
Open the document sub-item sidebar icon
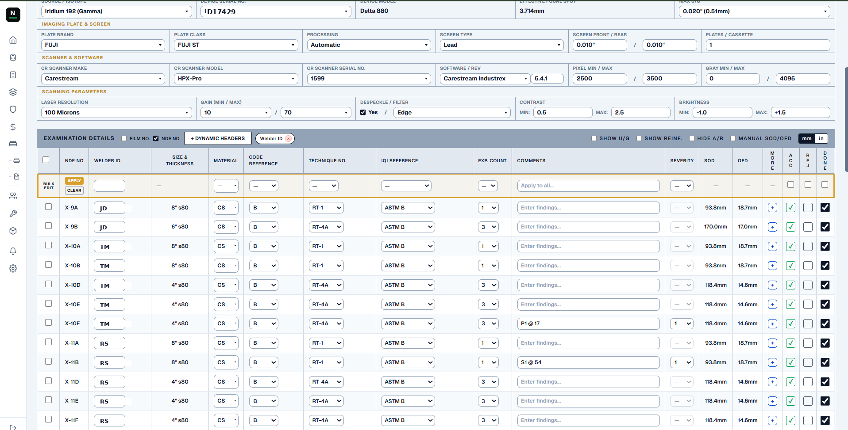click(x=16, y=176)
